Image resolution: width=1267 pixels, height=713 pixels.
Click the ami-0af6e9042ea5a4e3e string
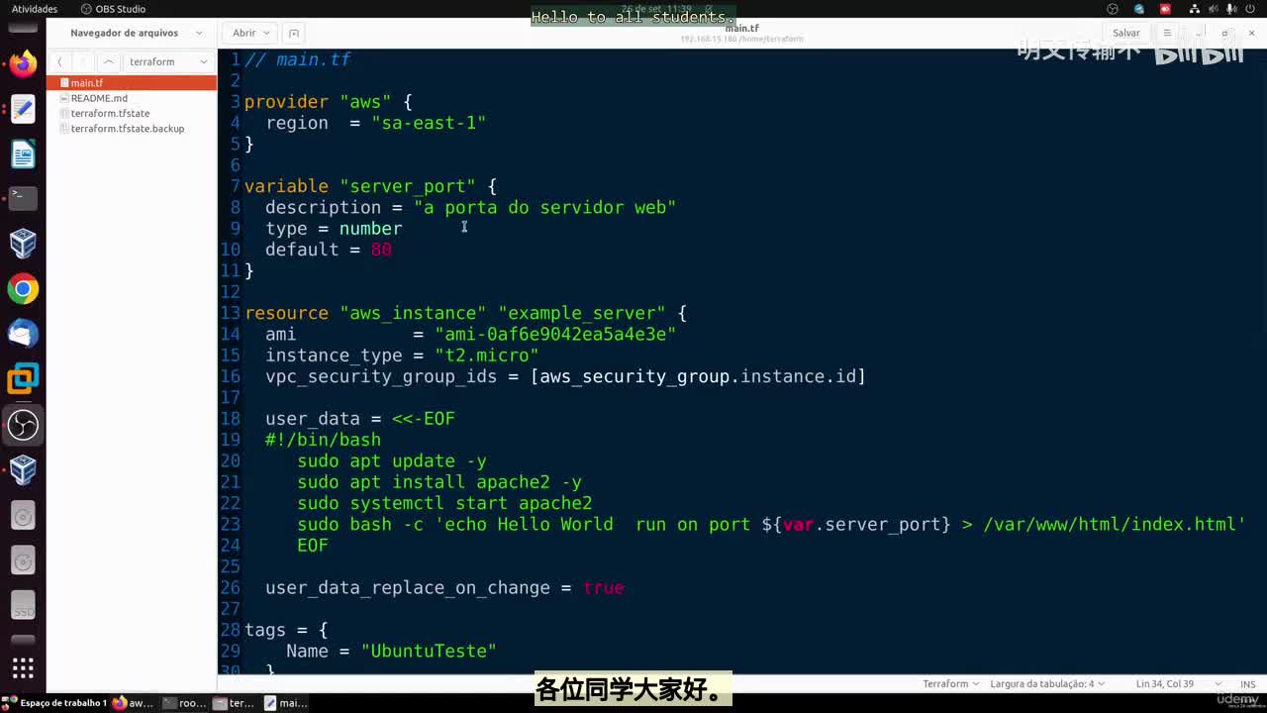pos(555,334)
